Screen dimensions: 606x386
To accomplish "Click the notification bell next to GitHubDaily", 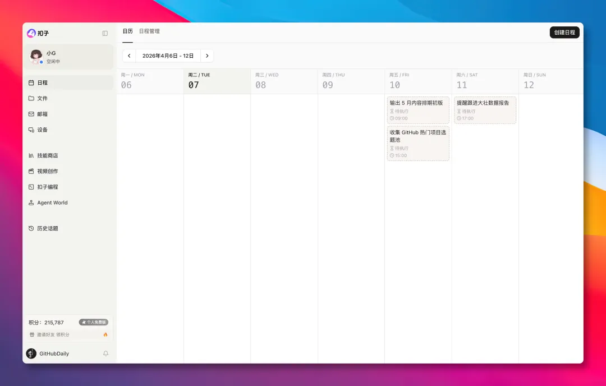I will pos(105,353).
